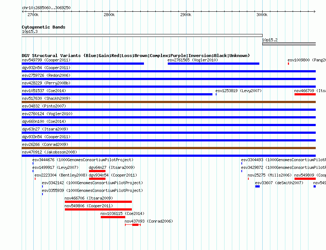
Task: Click the white 10p15.3 cytogenetic band bar
Action: (142, 35)
